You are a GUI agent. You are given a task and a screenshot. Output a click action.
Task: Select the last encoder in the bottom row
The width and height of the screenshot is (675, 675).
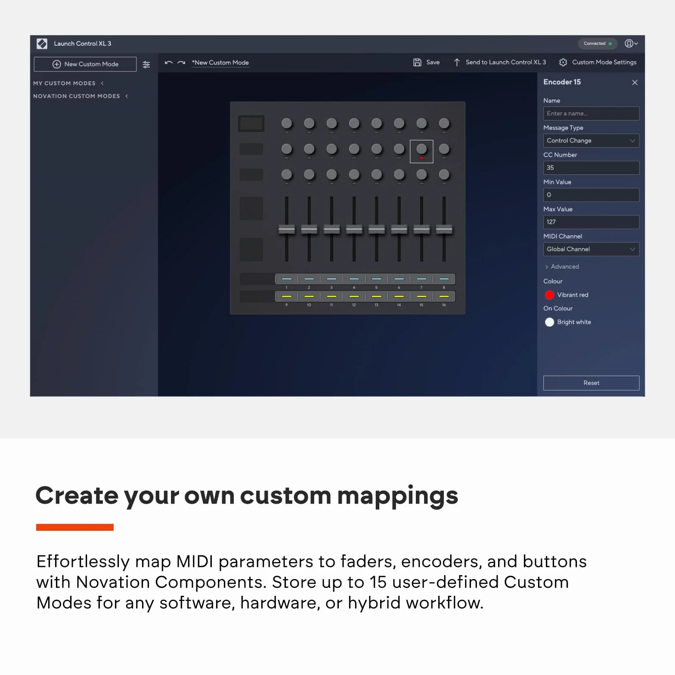444,174
